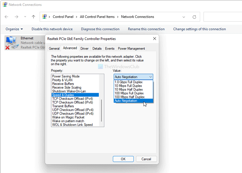242x173 pixels.
Task: Collapse the Value combo box arrow
Action: click(150, 77)
